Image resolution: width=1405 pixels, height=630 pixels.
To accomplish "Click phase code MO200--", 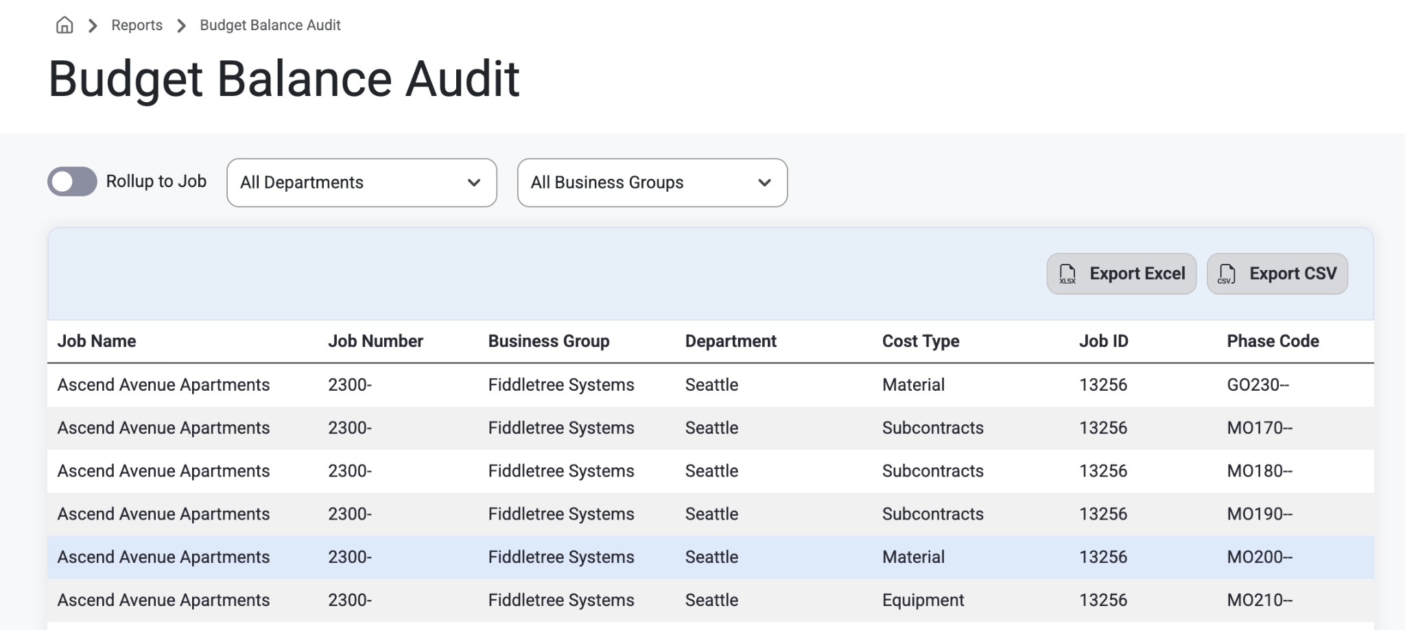I will pyautogui.click(x=1260, y=557).
